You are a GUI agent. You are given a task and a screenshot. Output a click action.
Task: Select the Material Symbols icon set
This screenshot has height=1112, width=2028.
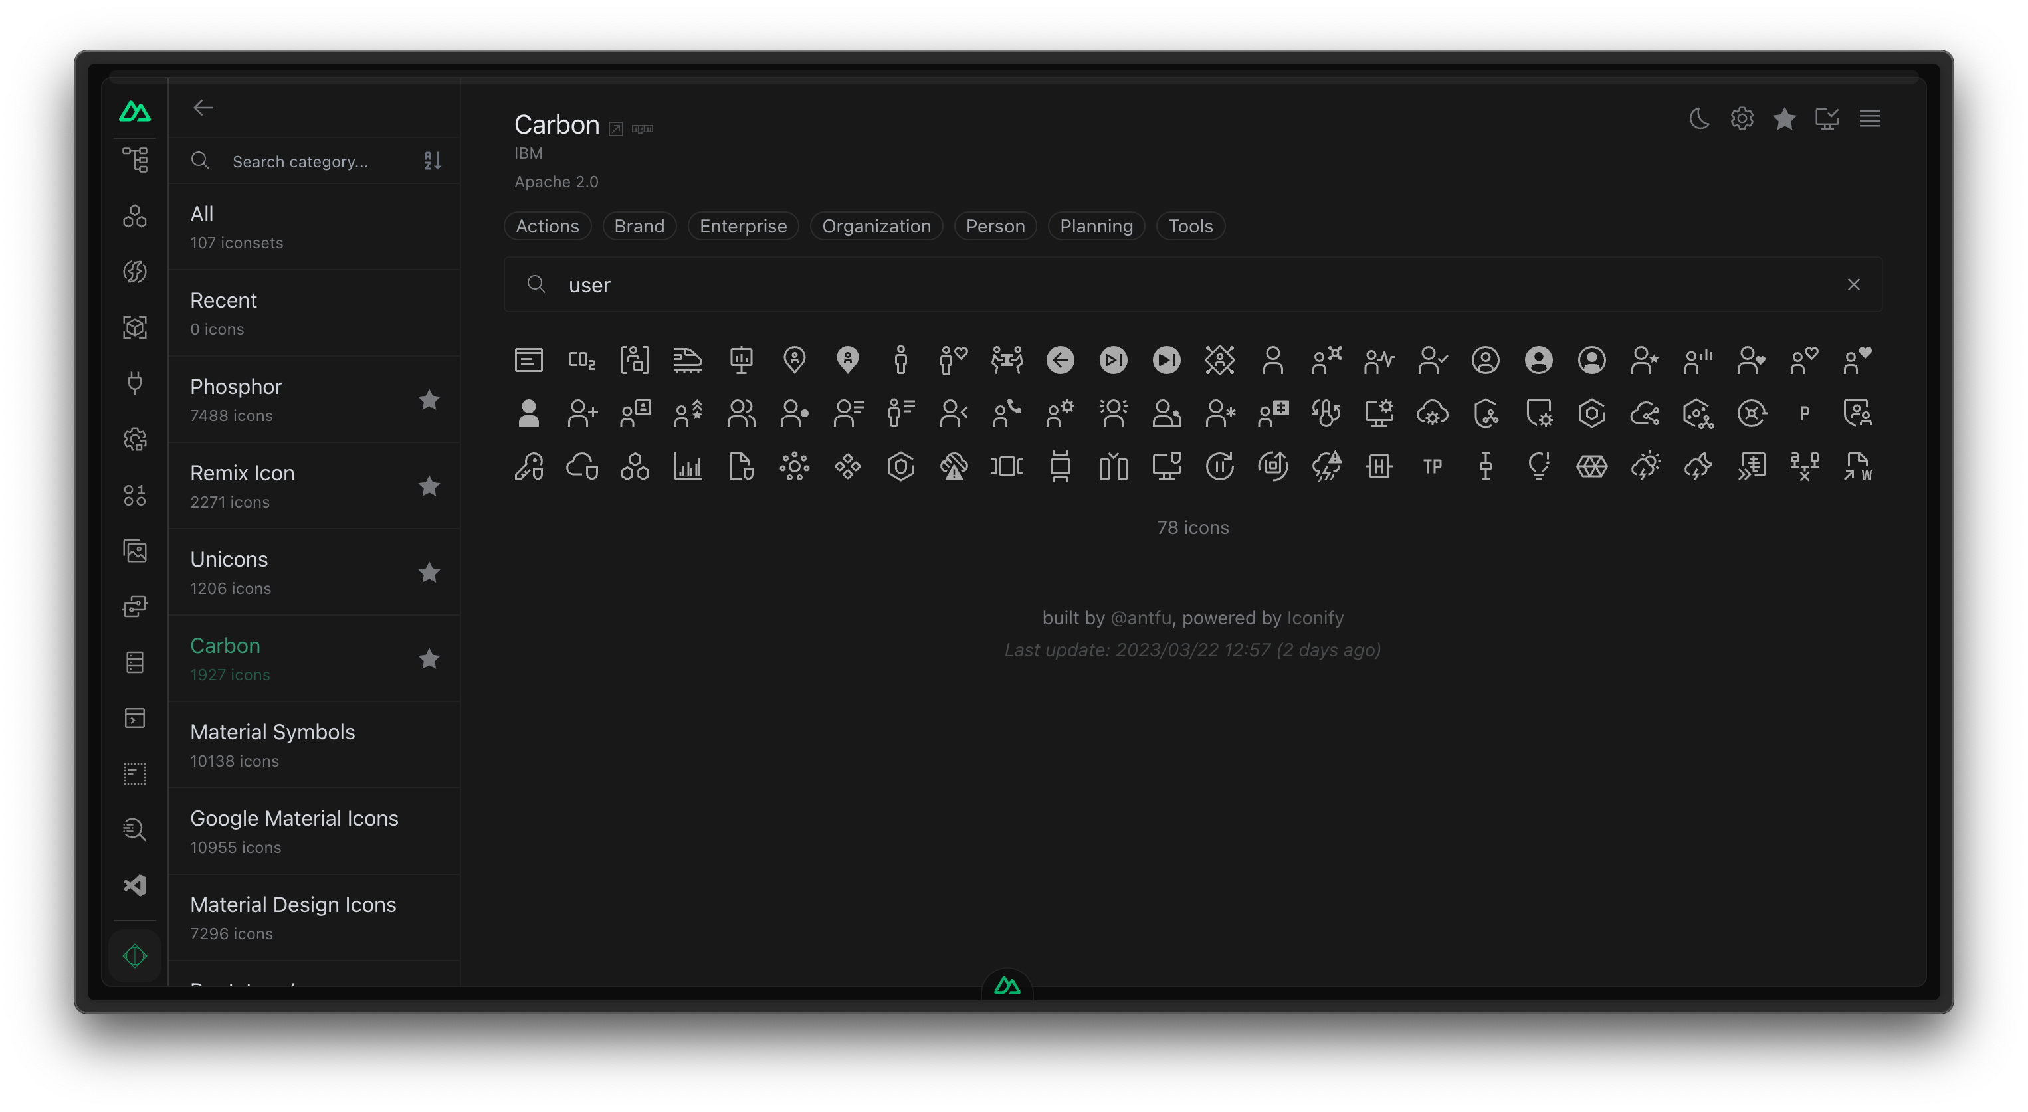pos(272,732)
